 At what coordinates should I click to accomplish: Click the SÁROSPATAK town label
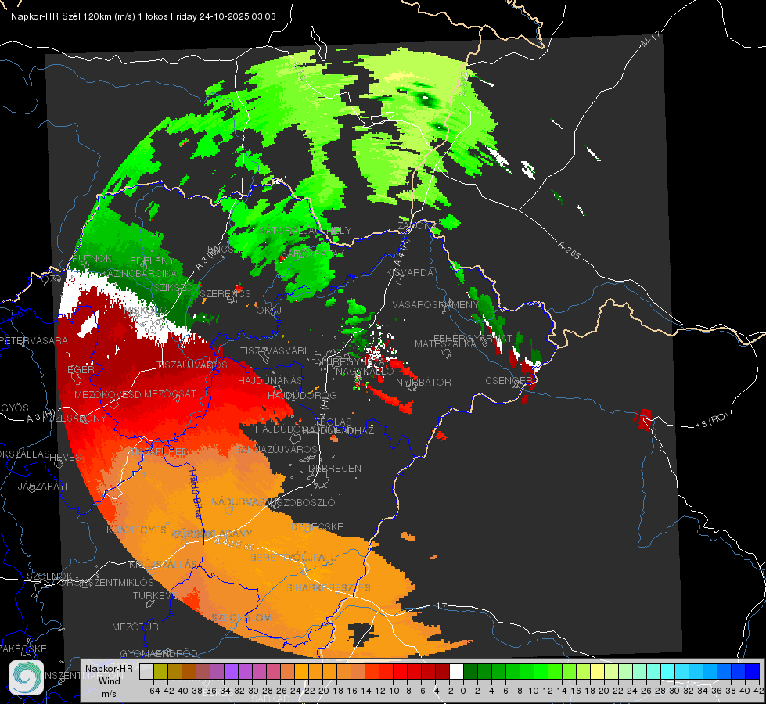312,253
